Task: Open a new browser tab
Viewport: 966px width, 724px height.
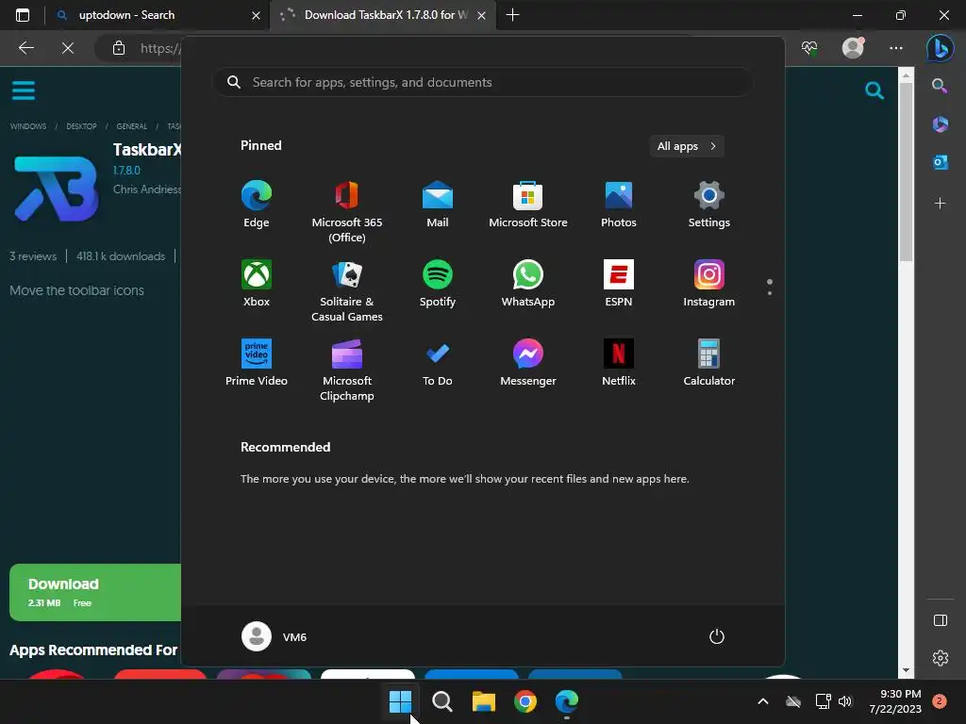Action: pos(512,15)
